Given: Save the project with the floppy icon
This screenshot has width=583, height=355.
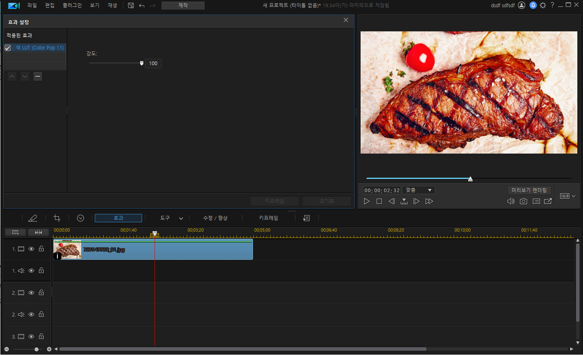Looking at the screenshot, I should tap(131, 5).
